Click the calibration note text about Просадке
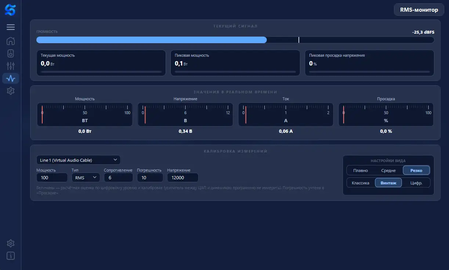The image size is (449, 270). pos(180,190)
